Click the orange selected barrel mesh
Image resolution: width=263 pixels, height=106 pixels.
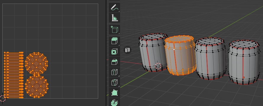[180, 55]
